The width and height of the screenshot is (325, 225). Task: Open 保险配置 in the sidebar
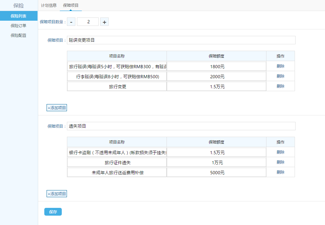point(18,35)
